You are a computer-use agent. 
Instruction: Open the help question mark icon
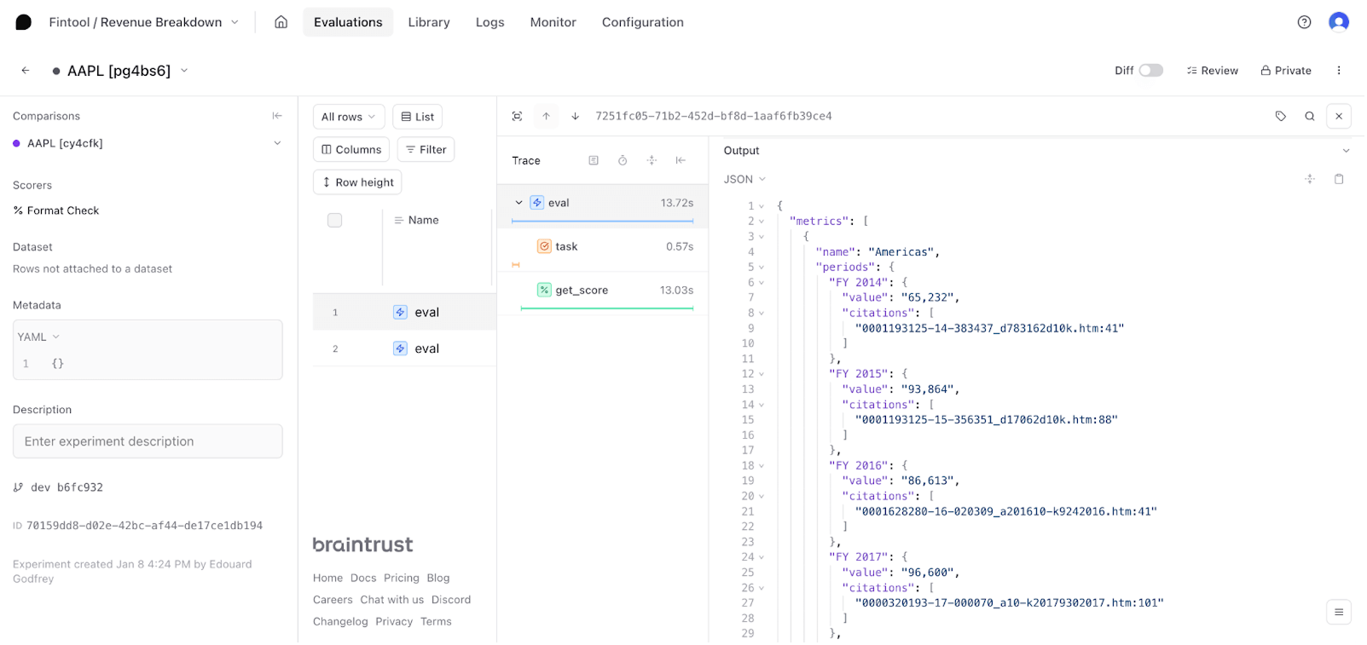pyautogui.click(x=1304, y=22)
